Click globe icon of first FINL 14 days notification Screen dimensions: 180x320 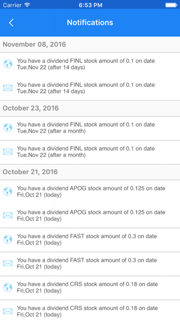point(8,64)
